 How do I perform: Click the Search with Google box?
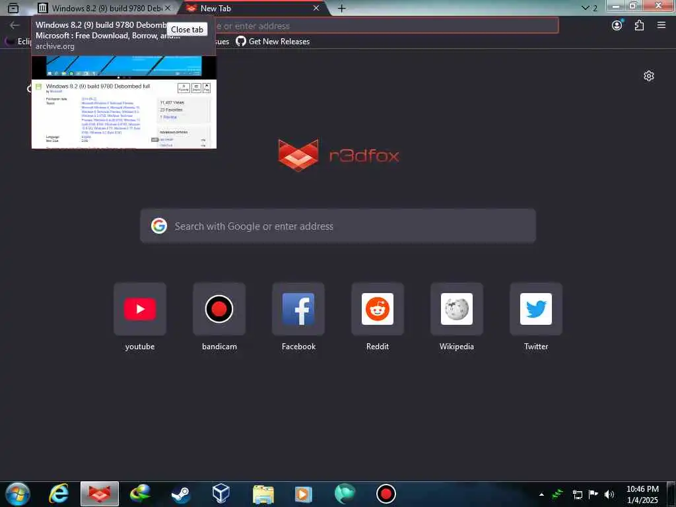point(338,226)
